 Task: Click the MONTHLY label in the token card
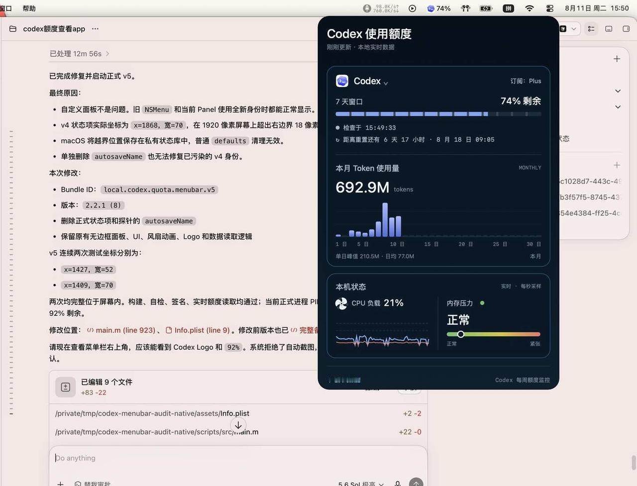click(x=530, y=168)
